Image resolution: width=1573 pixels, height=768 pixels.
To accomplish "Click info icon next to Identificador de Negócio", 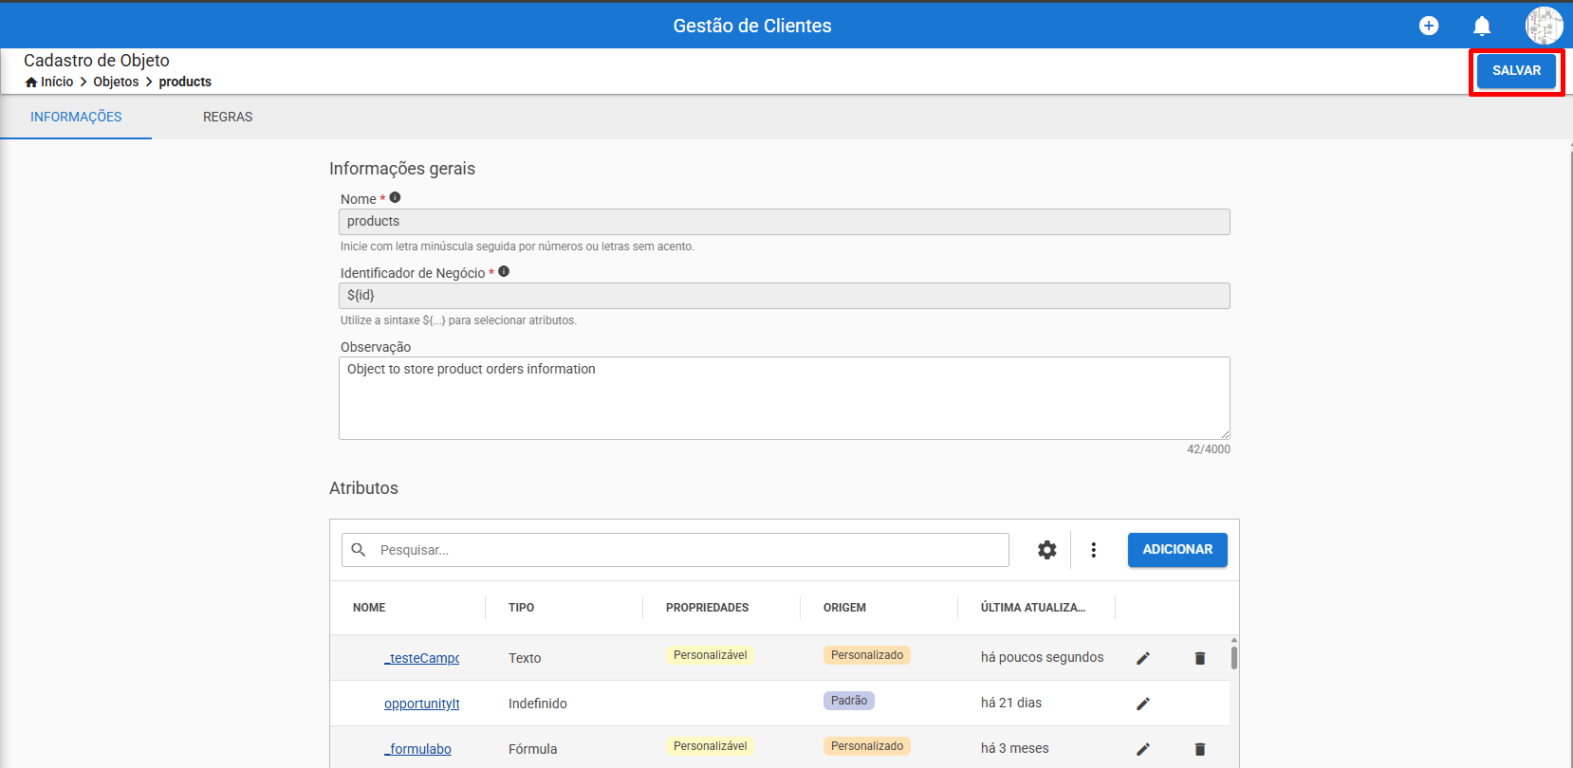I will (504, 271).
